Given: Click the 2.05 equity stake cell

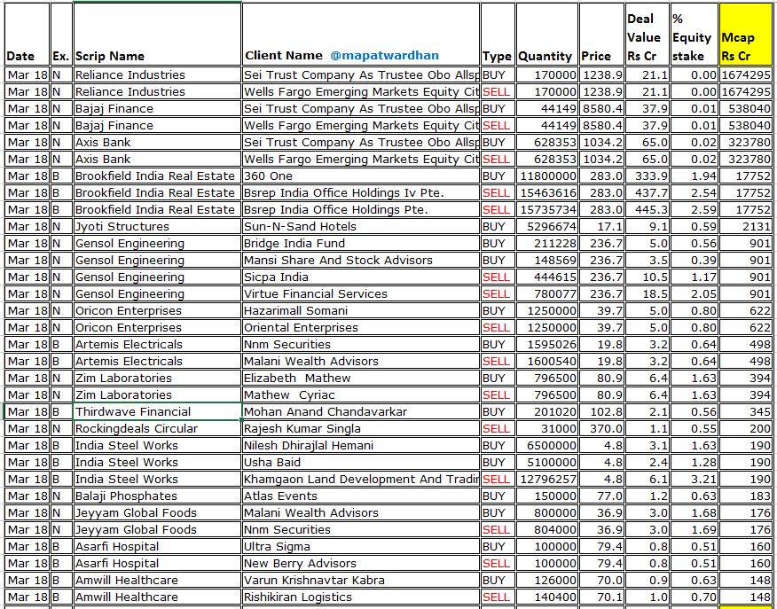Looking at the screenshot, I should pyautogui.click(x=694, y=294).
